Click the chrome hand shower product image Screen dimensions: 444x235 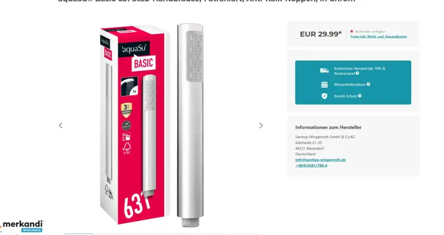tap(190, 125)
